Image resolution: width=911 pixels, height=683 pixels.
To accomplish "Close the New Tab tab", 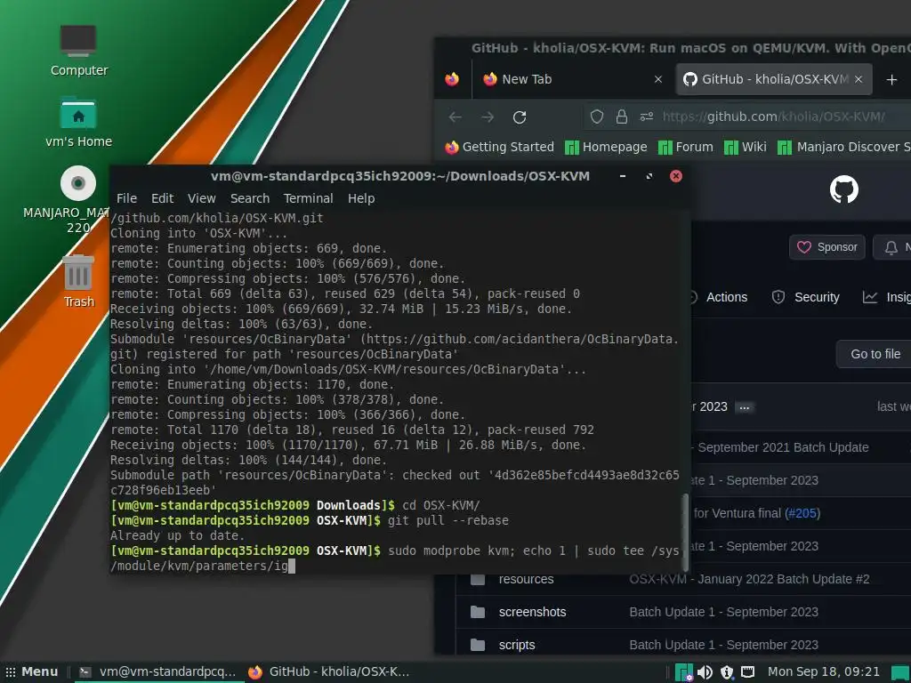I will [x=658, y=79].
